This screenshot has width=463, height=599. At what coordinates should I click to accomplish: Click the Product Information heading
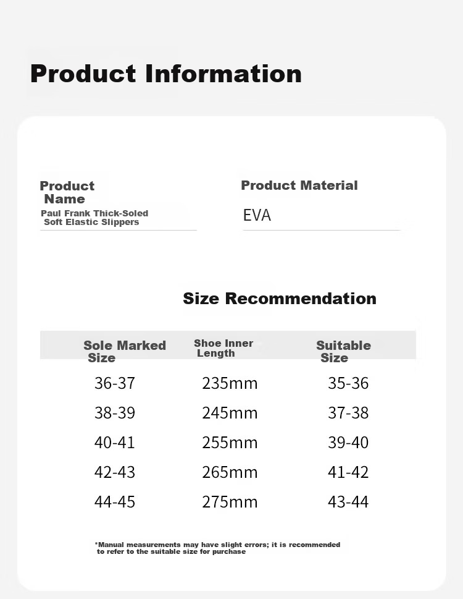click(166, 74)
